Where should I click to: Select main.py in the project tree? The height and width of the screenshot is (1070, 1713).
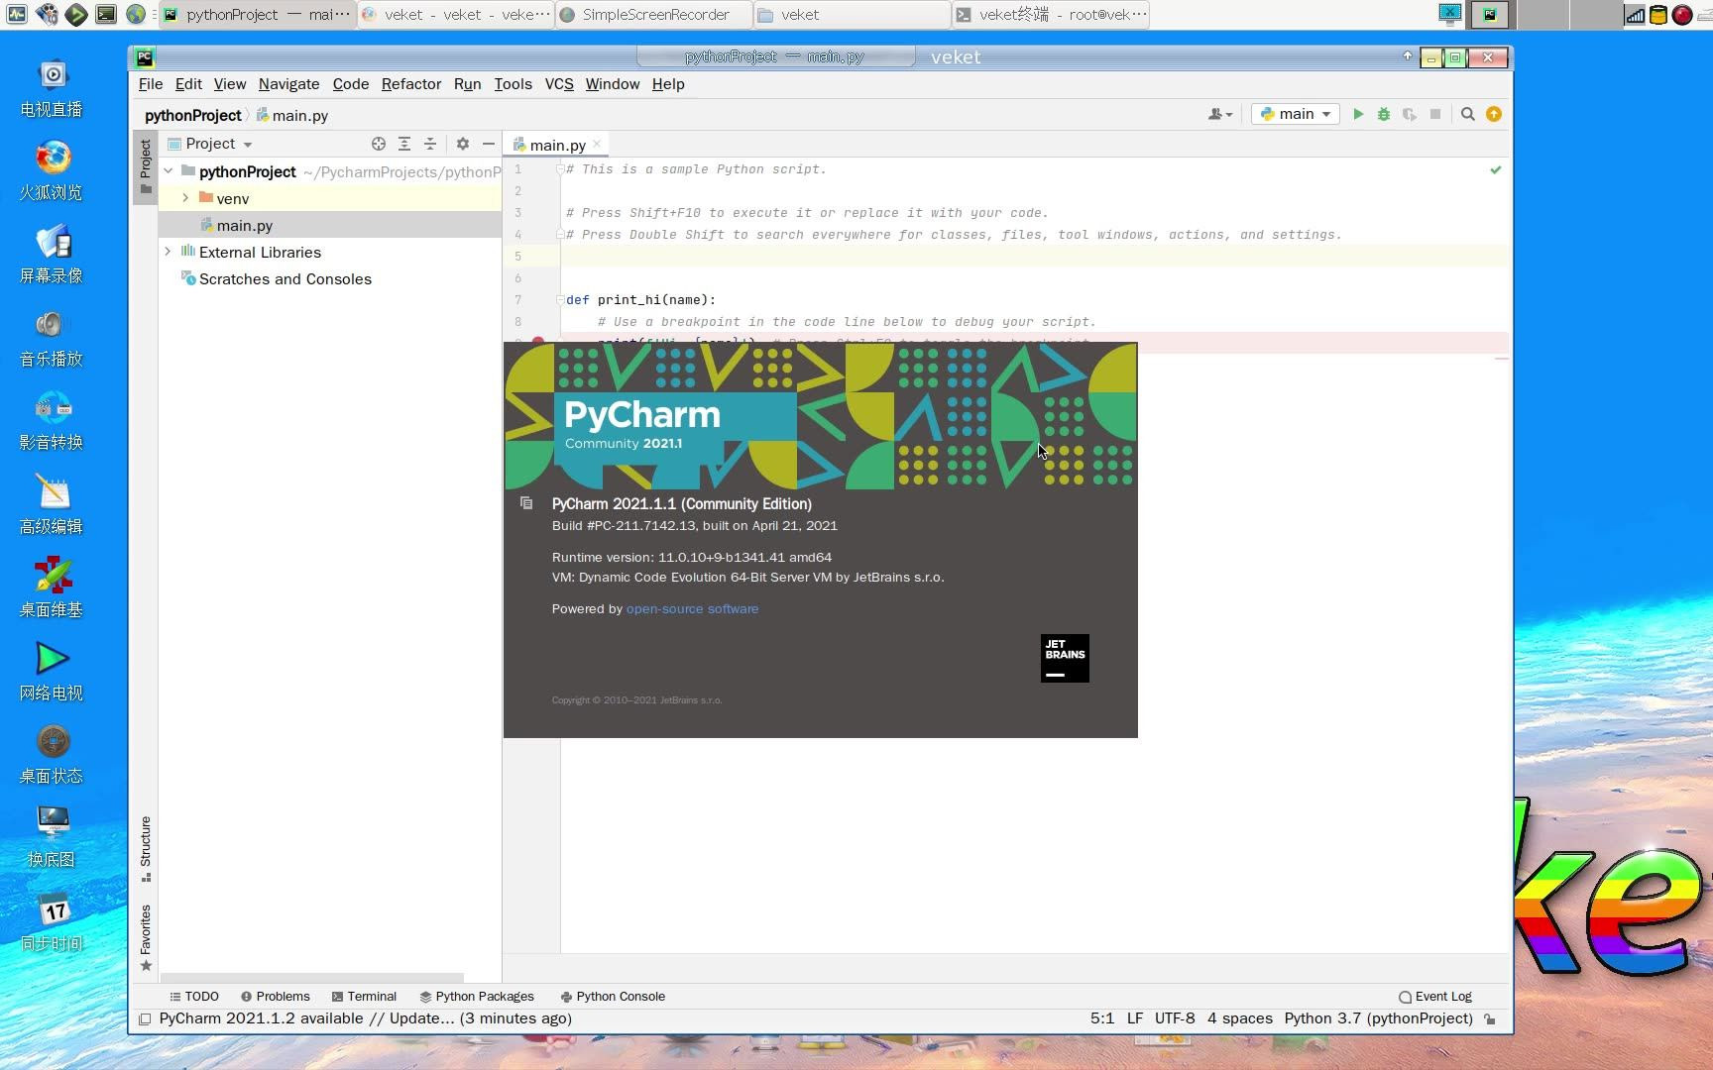pos(330,225)
